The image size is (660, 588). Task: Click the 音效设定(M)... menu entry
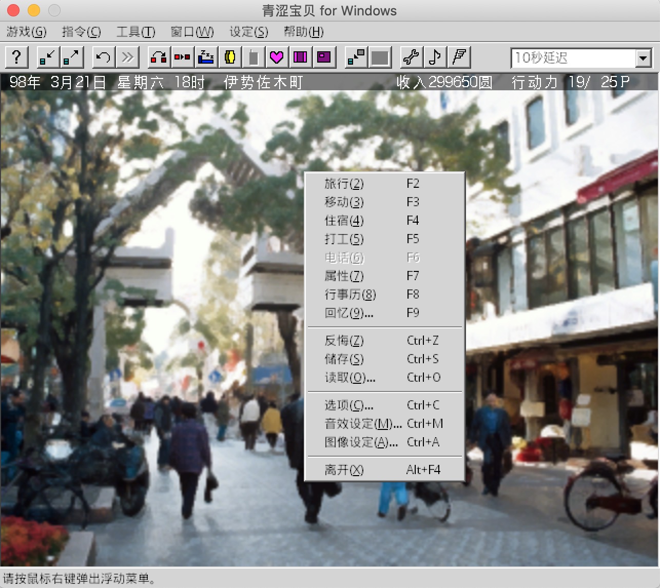384,424
